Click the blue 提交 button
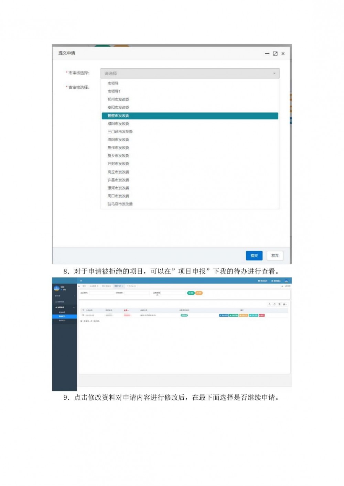 pos(254,256)
